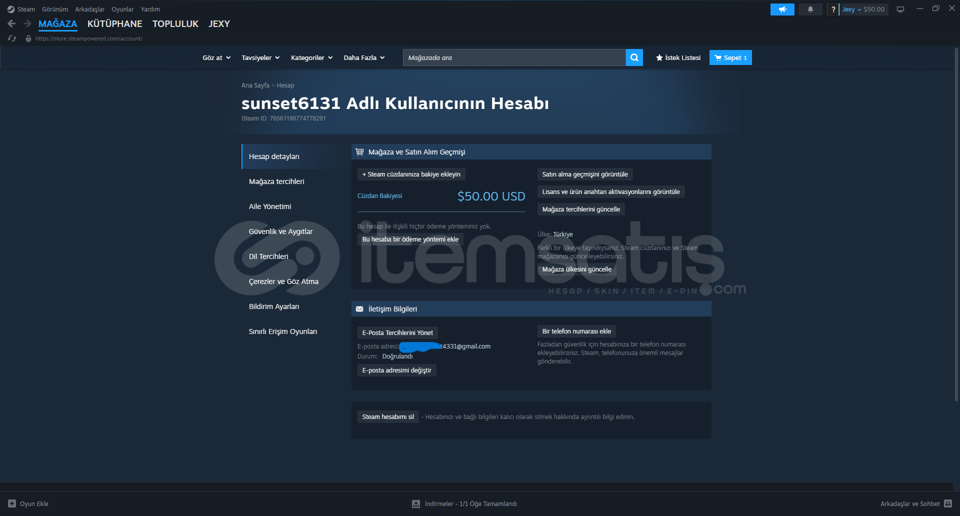Open the Sepet 1 cart button
This screenshot has width=960, height=516.
[730, 57]
